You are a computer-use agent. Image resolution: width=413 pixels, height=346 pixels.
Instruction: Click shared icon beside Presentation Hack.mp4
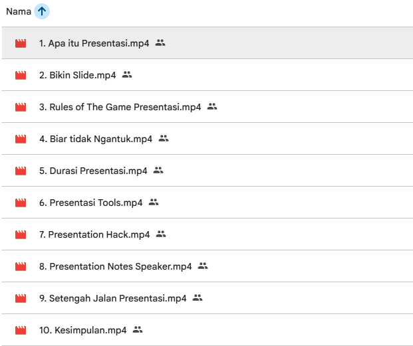tap(161, 234)
